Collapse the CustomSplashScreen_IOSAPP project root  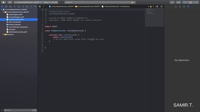[1, 10]
